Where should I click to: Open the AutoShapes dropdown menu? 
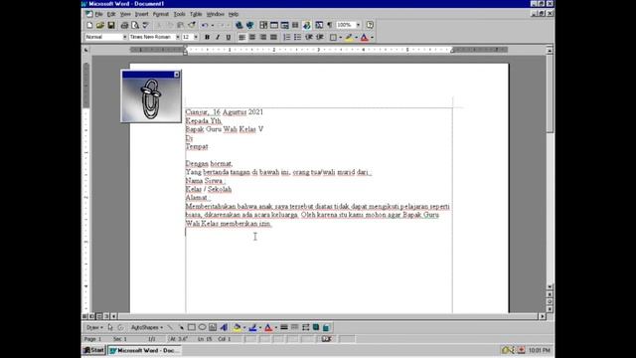[146, 327]
